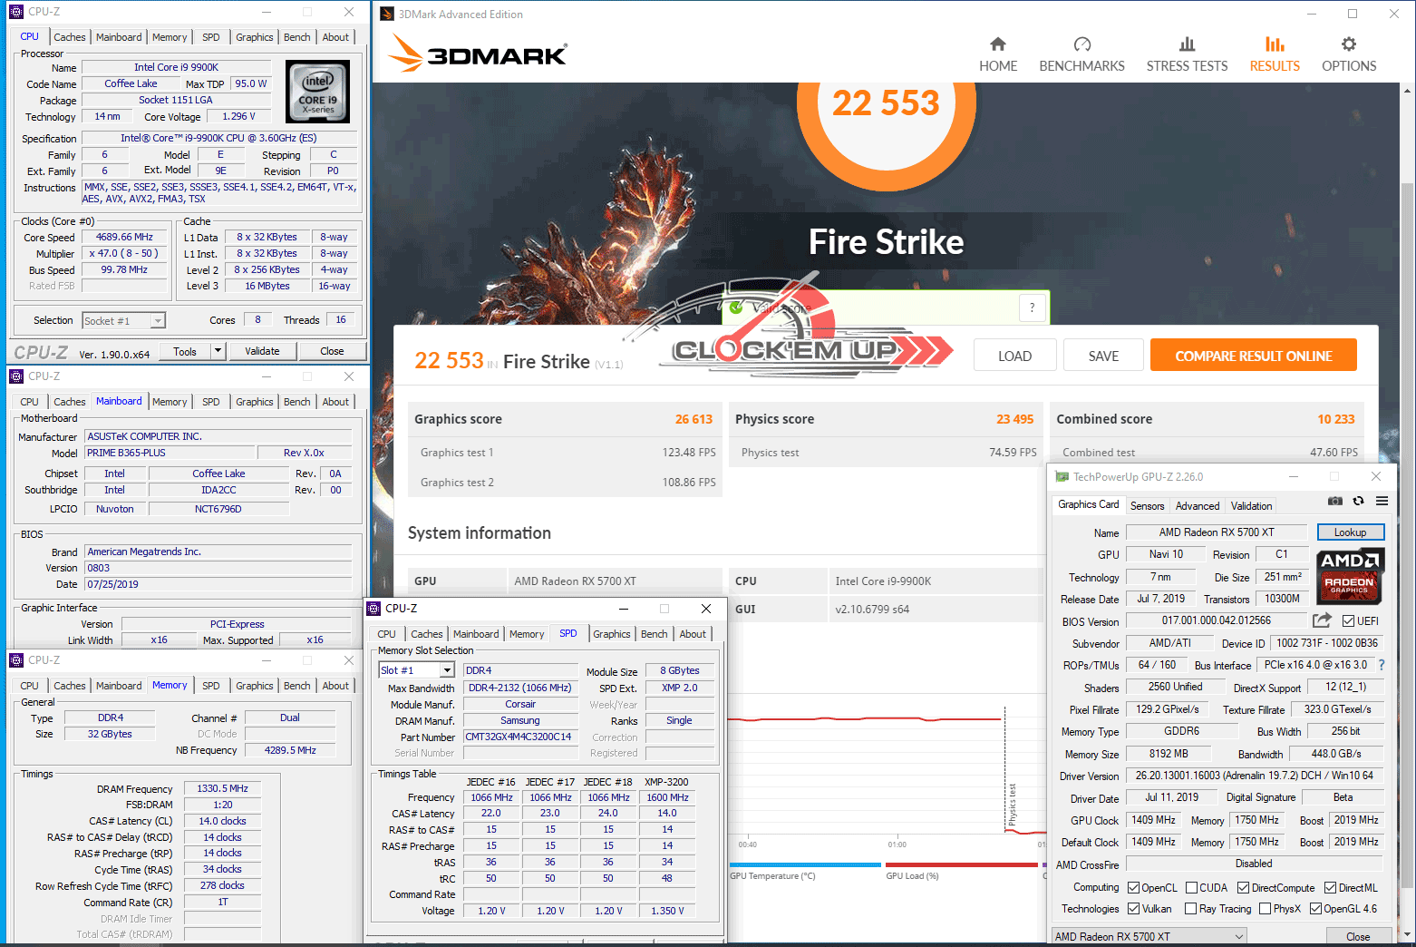Image resolution: width=1416 pixels, height=947 pixels.
Task: Toggle the Ray Tracing checkbox
Action: coord(1191,909)
